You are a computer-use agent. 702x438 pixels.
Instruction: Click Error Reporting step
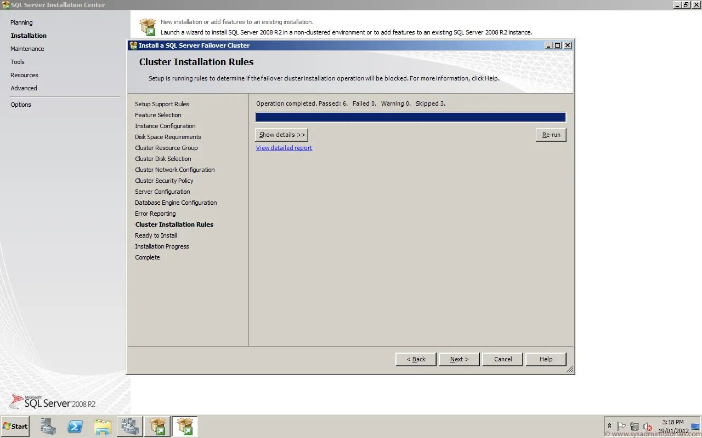(x=155, y=214)
